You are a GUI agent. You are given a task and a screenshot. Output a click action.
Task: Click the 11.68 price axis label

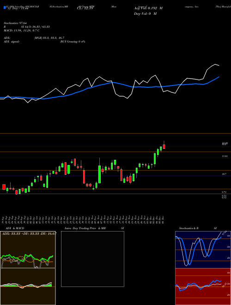pyautogui.click(x=225, y=156)
